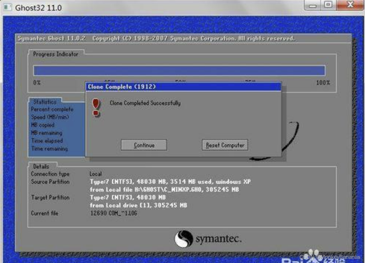The height and width of the screenshot is (263, 365).
Task: Click the Symantec Ghost 11.0.2 copyright header
Action: (x=156, y=39)
